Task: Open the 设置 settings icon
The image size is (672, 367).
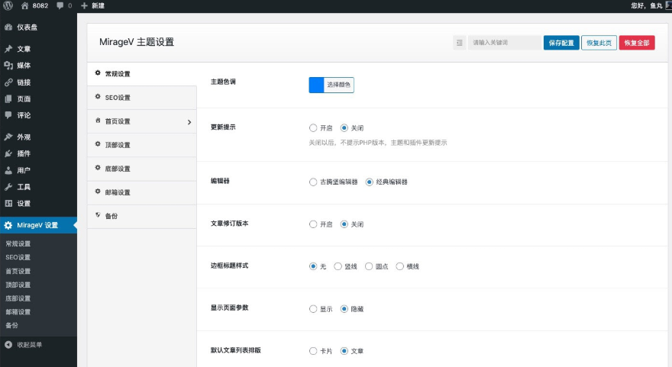Action: click(x=8, y=204)
